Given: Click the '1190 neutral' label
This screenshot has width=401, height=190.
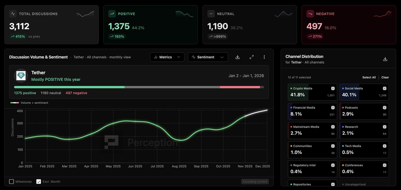Looking at the screenshot, I should click(51, 93).
